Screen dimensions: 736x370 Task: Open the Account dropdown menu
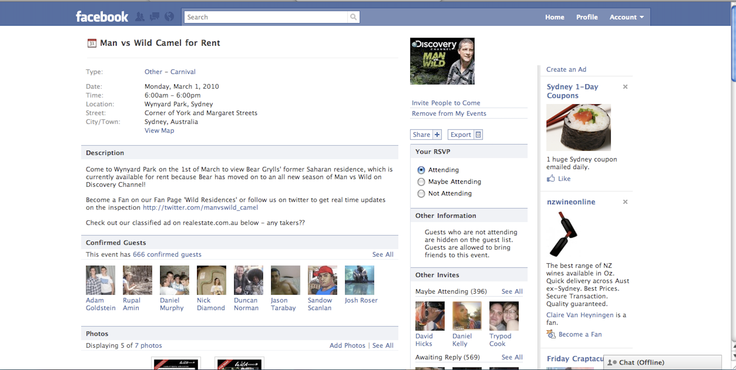627,17
